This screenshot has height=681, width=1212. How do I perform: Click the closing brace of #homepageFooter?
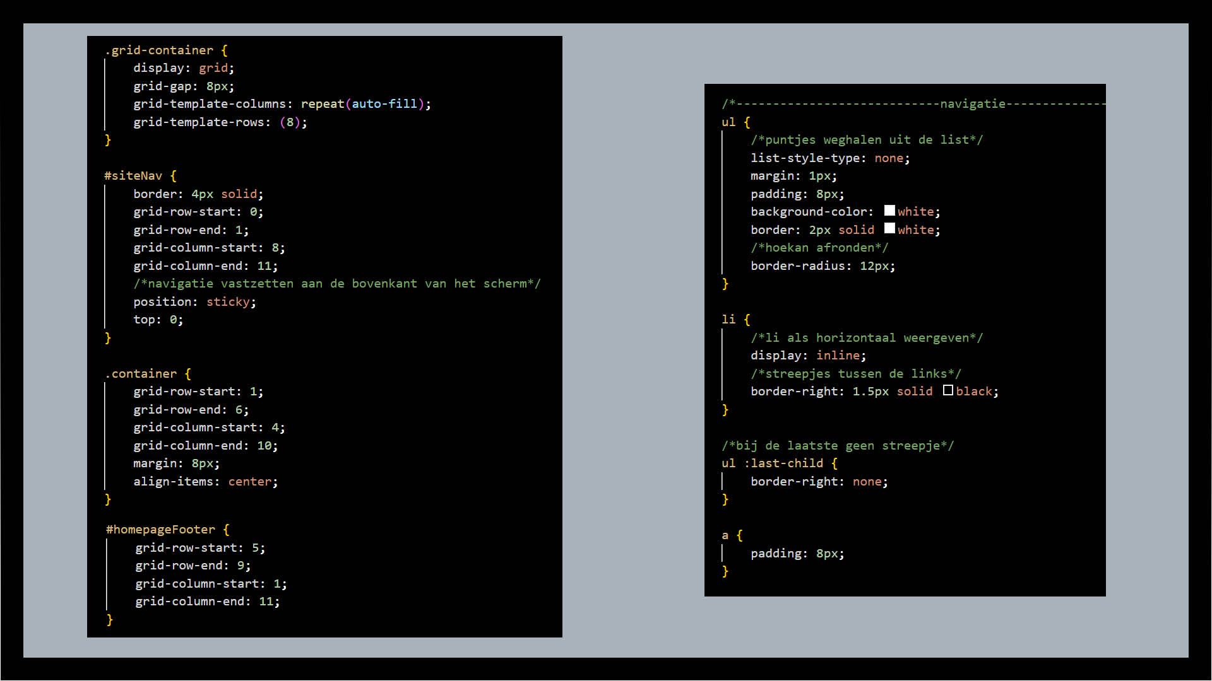point(109,619)
